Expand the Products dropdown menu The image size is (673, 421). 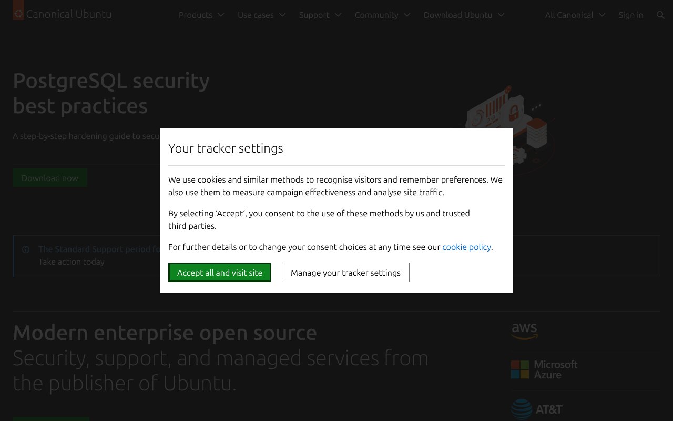coord(201,15)
